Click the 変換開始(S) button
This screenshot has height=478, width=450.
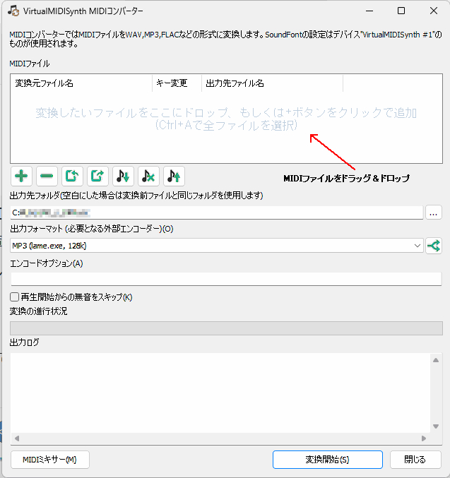point(327,460)
